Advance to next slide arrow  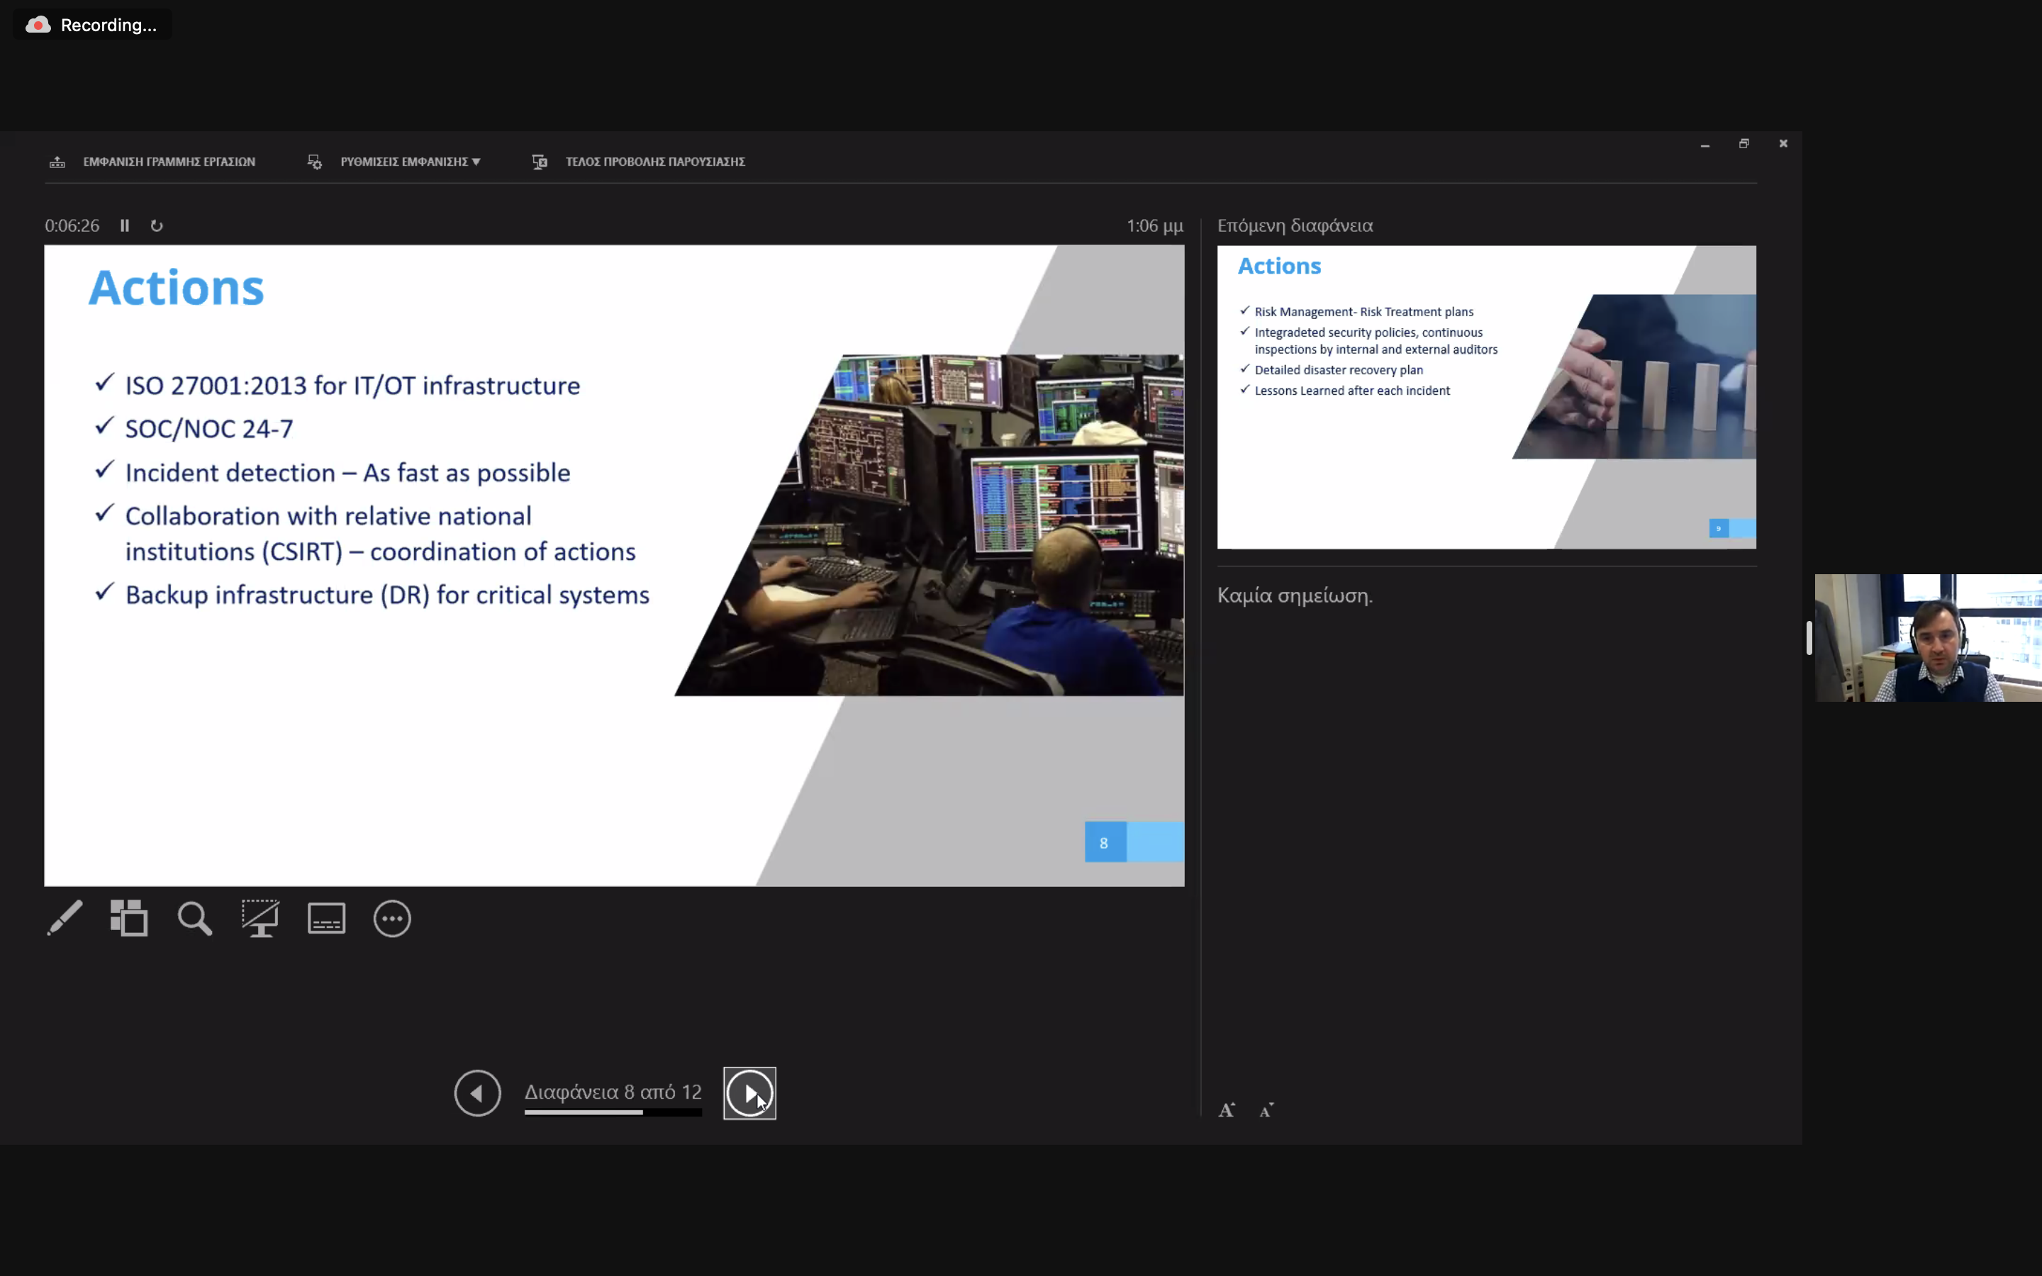click(x=749, y=1093)
